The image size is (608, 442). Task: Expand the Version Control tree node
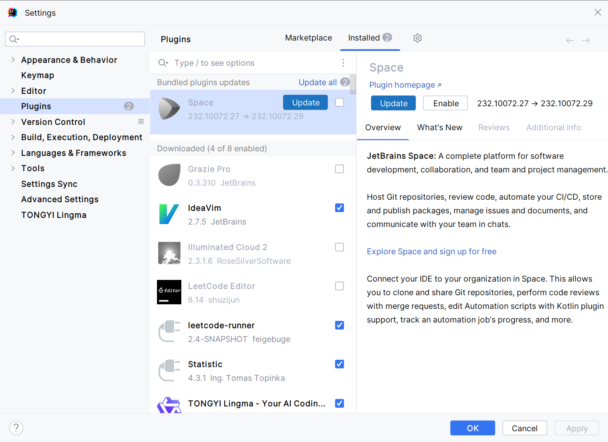13,122
